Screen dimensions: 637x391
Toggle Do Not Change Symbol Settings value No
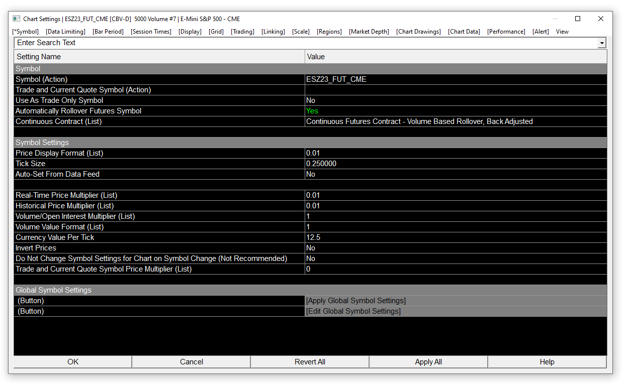coord(456,258)
